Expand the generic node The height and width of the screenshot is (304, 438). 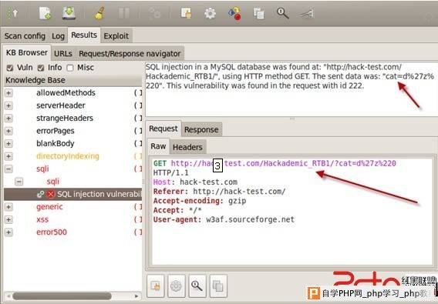point(8,207)
